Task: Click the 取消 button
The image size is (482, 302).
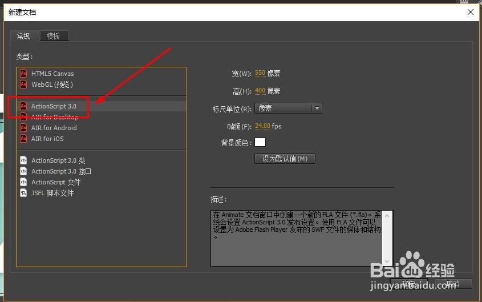Action: 453,284
